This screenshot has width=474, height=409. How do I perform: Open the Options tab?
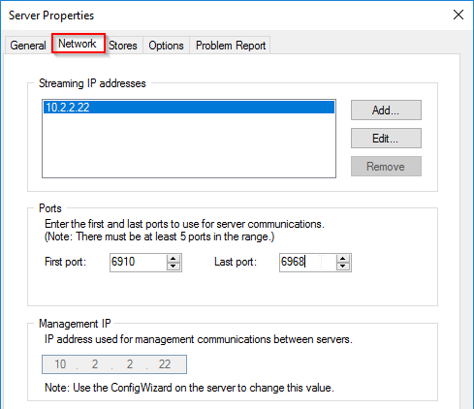pyautogui.click(x=166, y=46)
